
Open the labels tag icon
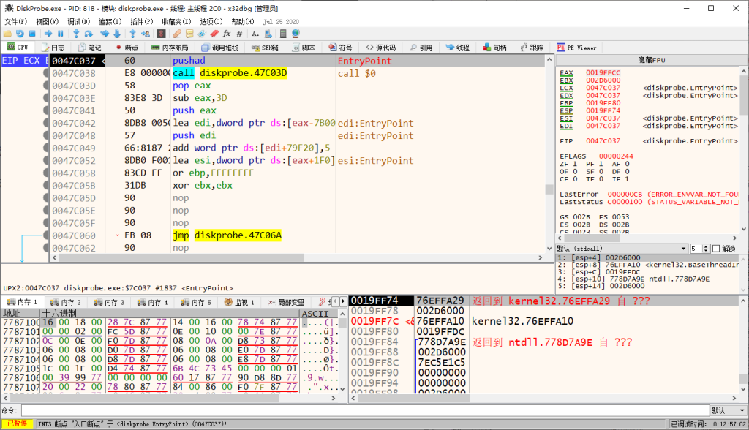pyautogui.click(x=202, y=34)
